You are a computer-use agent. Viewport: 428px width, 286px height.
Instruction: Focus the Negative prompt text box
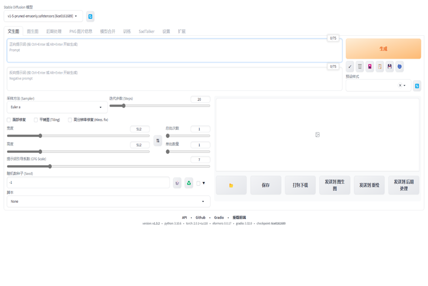coord(174,79)
